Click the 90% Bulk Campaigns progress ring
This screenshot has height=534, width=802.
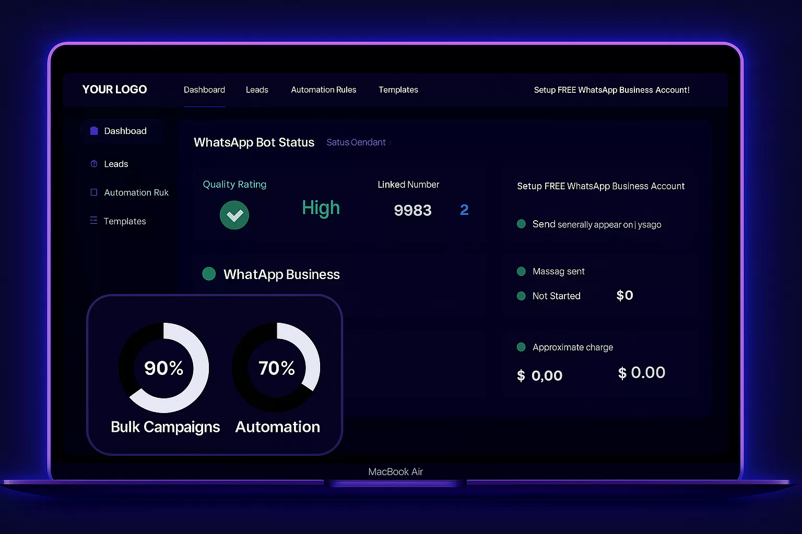tap(164, 368)
